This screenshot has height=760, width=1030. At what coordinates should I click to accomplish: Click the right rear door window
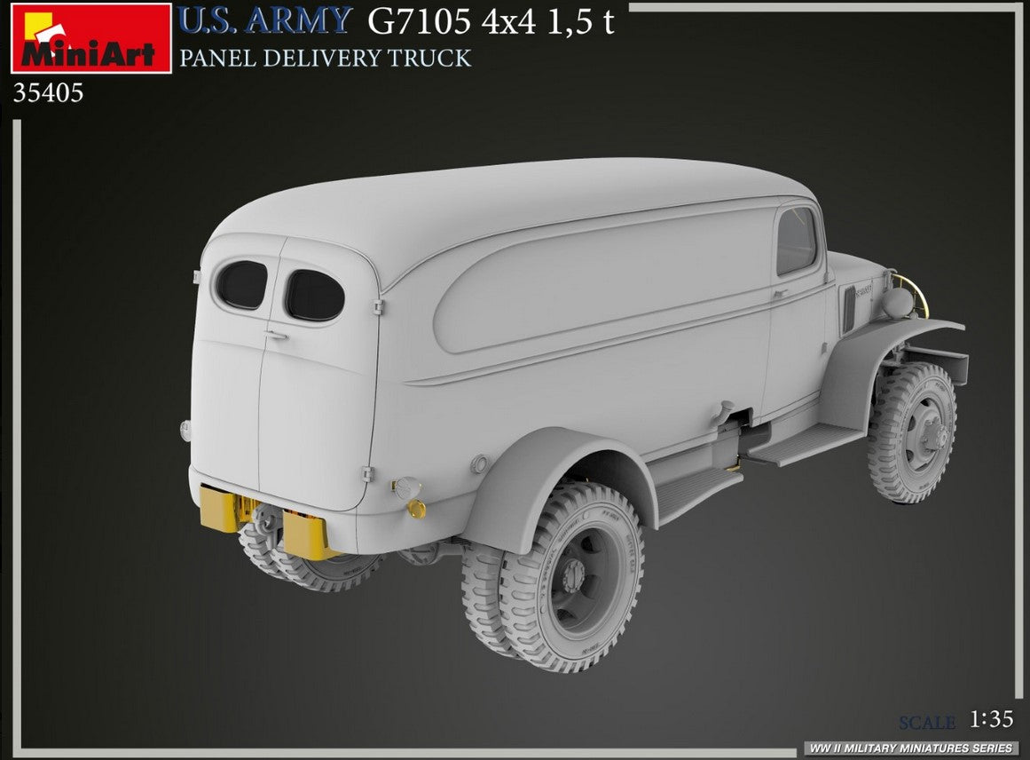tap(314, 295)
